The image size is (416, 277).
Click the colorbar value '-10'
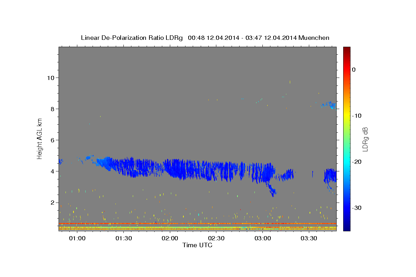(357, 116)
